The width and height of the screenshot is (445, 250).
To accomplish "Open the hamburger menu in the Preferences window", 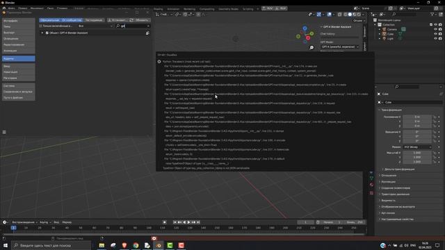I will coord(4,133).
